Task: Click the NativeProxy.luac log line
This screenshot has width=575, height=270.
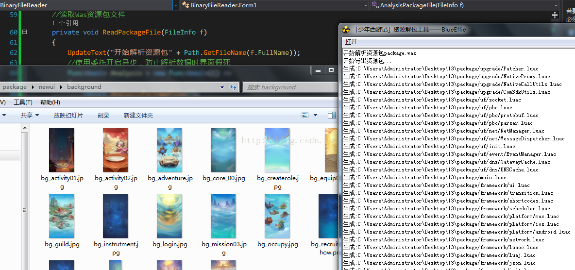Action: [x=447, y=76]
